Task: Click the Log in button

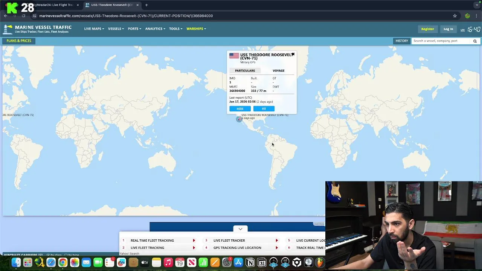Action: (x=448, y=29)
